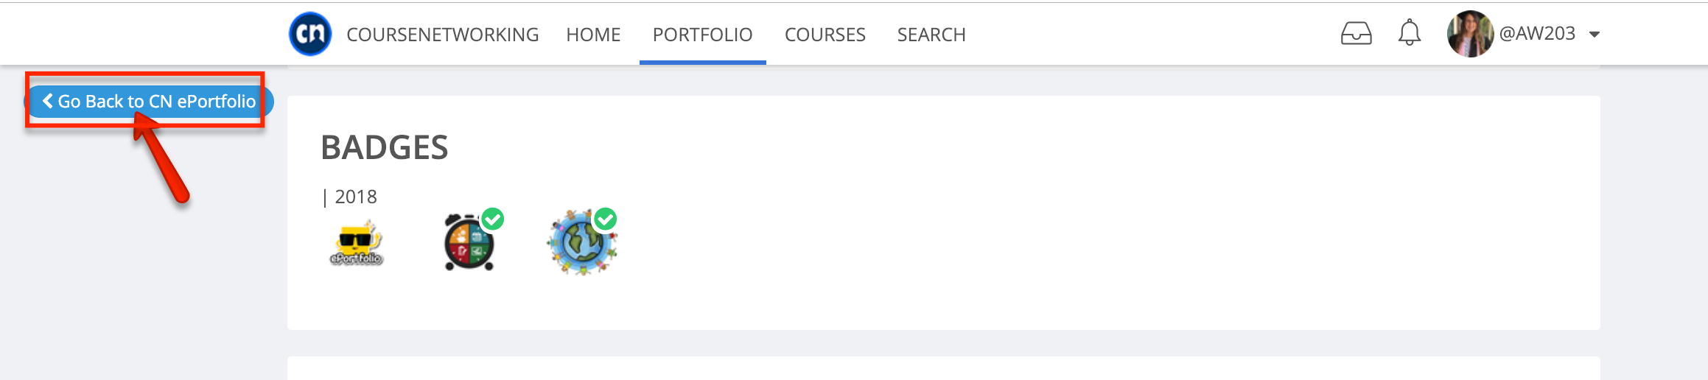This screenshot has height=380, width=1708.
Task: Open the COURSES menu item
Action: pos(825,35)
